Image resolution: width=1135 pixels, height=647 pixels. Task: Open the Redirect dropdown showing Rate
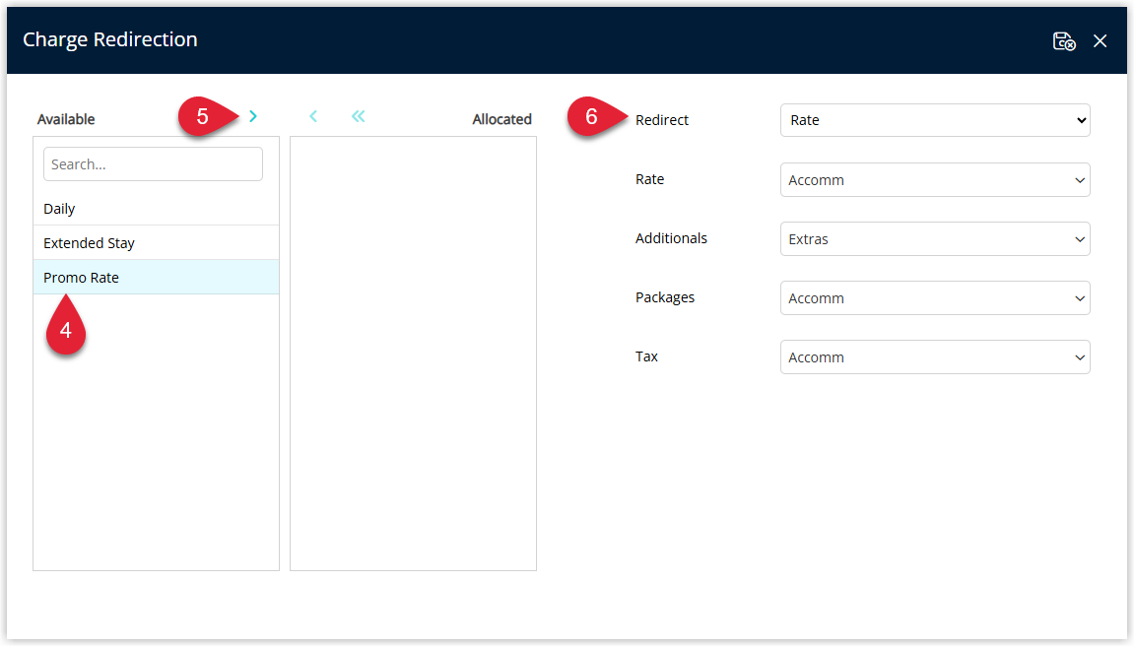(x=935, y=120)
